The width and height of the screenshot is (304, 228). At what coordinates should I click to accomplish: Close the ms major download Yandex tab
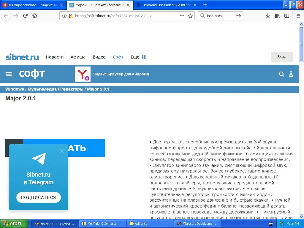pyautogui.click(x=61, y=5)
